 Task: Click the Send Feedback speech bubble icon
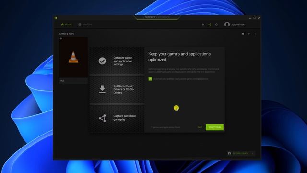(229, 153)
